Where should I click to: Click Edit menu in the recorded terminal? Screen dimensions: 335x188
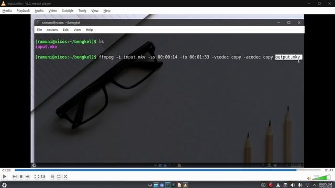coord(65,30)
